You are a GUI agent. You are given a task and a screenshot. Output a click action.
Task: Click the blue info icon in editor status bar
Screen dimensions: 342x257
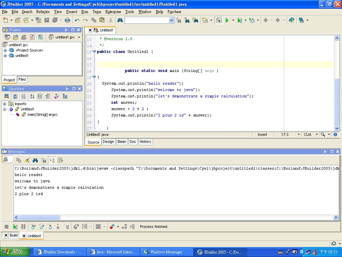(x=335, y=135)
